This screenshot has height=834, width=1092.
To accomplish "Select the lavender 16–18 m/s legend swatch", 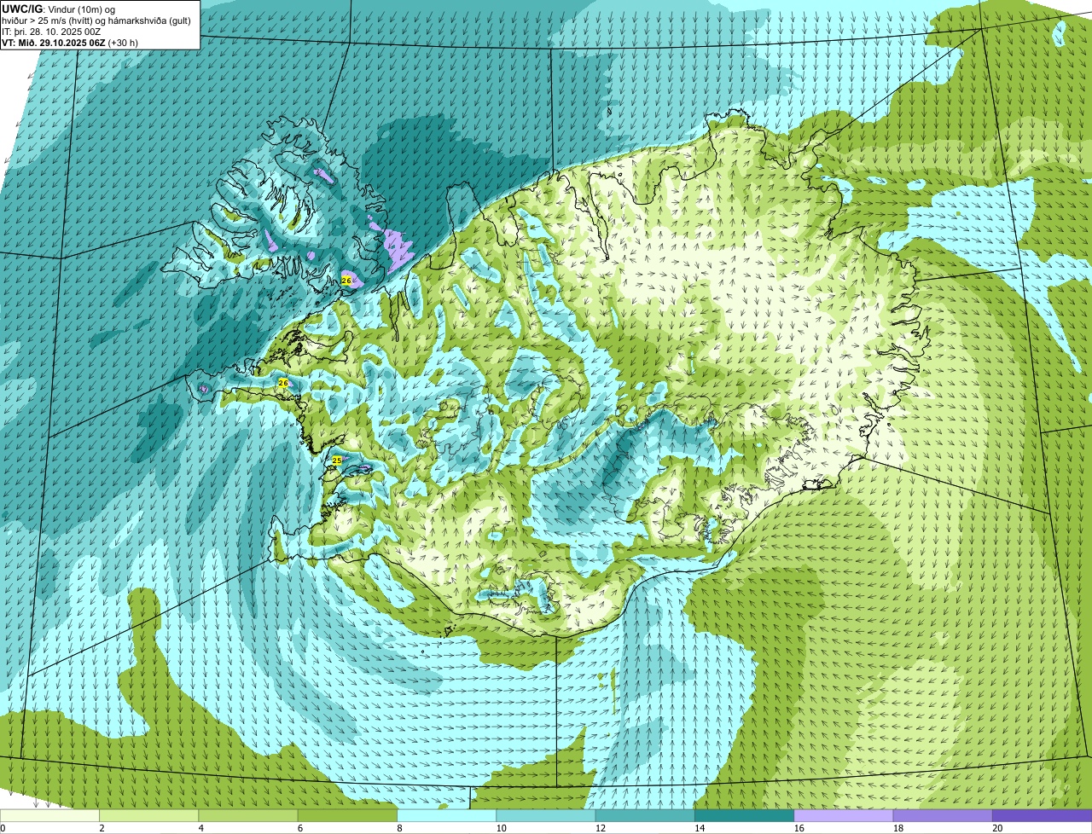I will click(843, 815).
